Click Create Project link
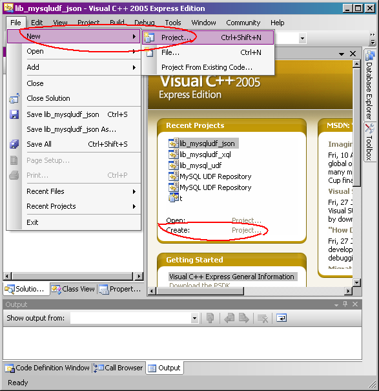This screenshot has width=379, height=391. pos(247,230)
